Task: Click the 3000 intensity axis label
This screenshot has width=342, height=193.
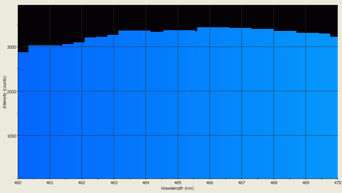Action: [12, 47]
